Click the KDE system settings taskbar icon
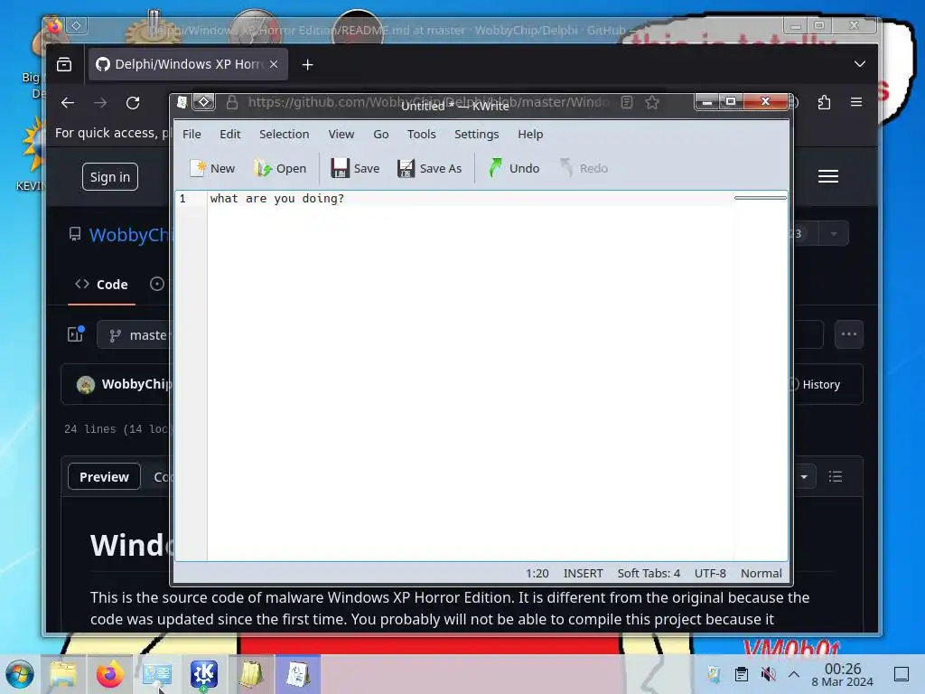The height and width of the screenshot is (694, 925). [157, 674]
